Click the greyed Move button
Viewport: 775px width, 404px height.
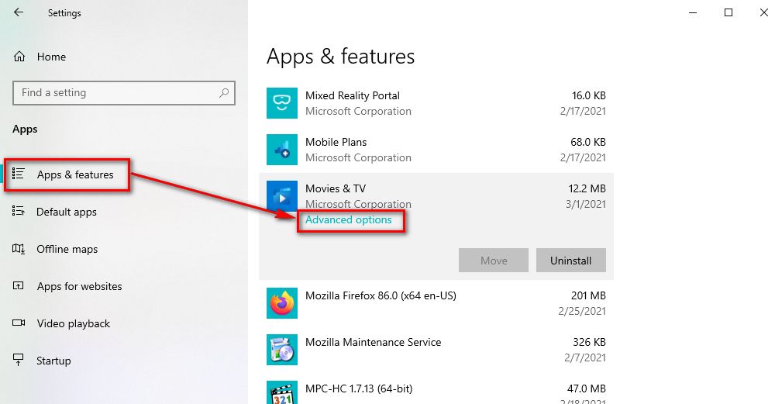(494, 260)
